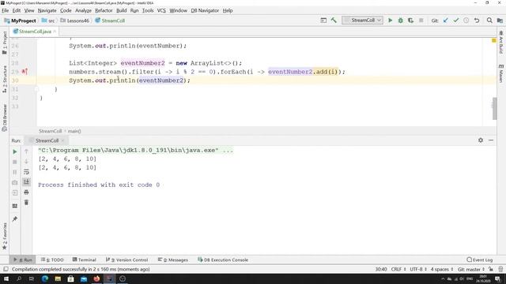Click Lessons46 folder breadcrumb

(x=74, y=21)
